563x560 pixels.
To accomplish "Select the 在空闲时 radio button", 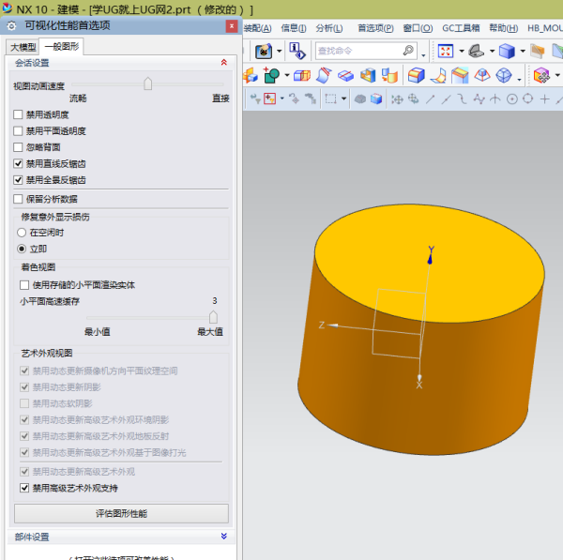I will (23, 232).
